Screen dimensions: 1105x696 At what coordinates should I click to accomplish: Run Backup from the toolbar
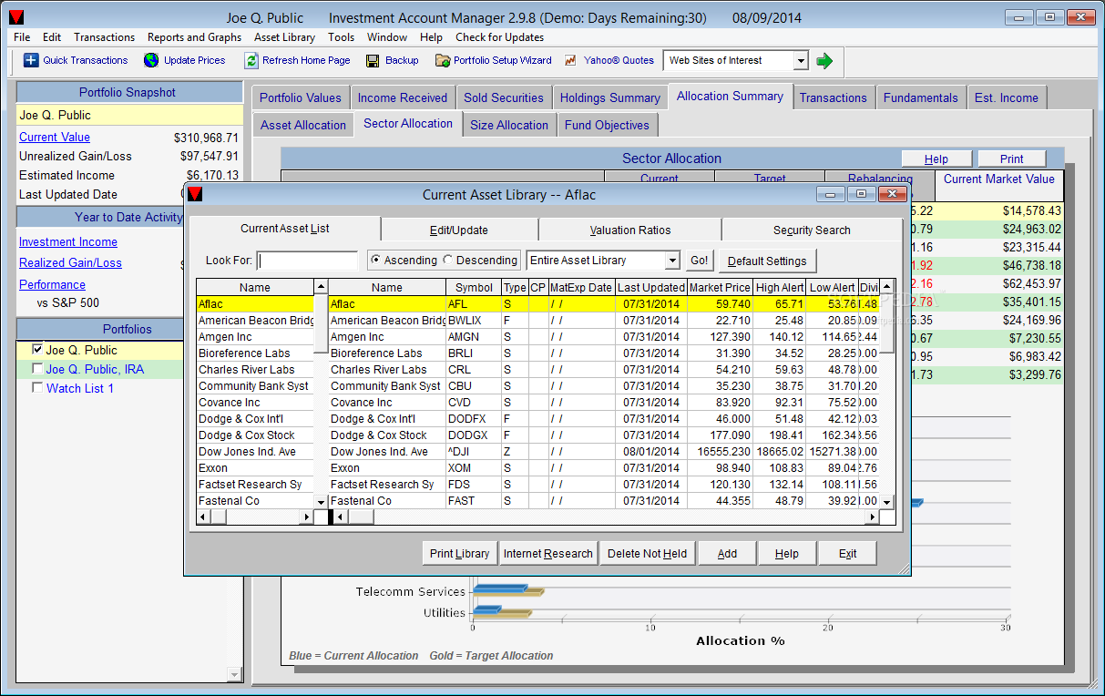[392, 60]
